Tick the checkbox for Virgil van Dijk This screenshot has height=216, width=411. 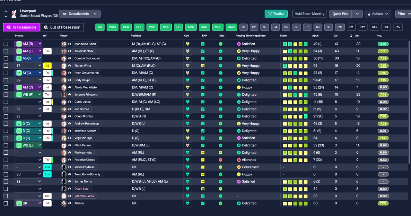6,138
